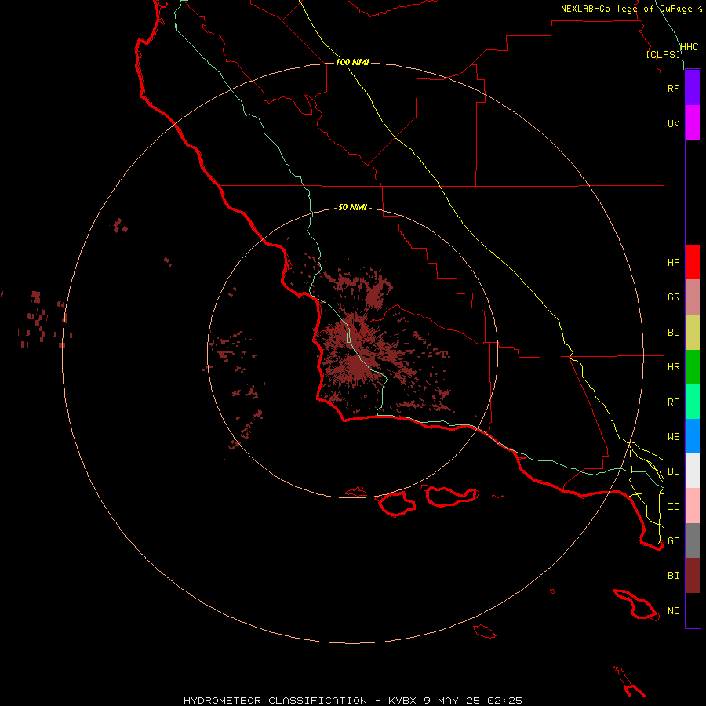
Task: Select the IC pink legend swatch
Action: 693,506
